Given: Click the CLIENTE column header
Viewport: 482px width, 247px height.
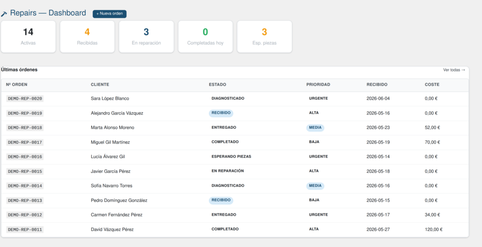Looking at the screenshot, I should click(x=100, y=85).
